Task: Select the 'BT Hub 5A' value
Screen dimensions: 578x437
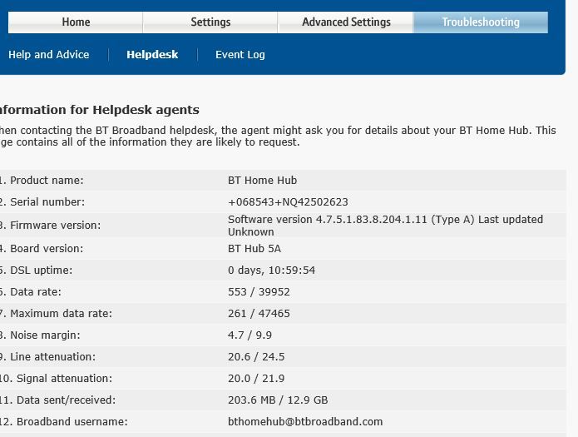Action: coord(254,248)
